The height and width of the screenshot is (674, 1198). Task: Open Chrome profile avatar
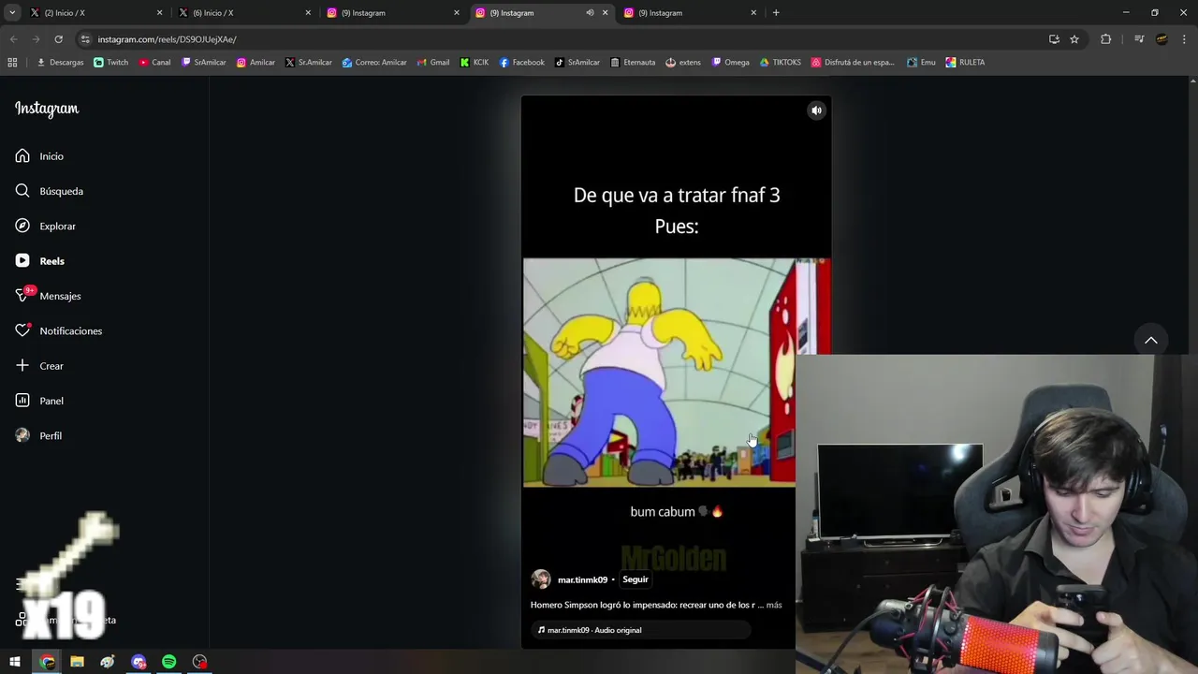click(1161, 39)
